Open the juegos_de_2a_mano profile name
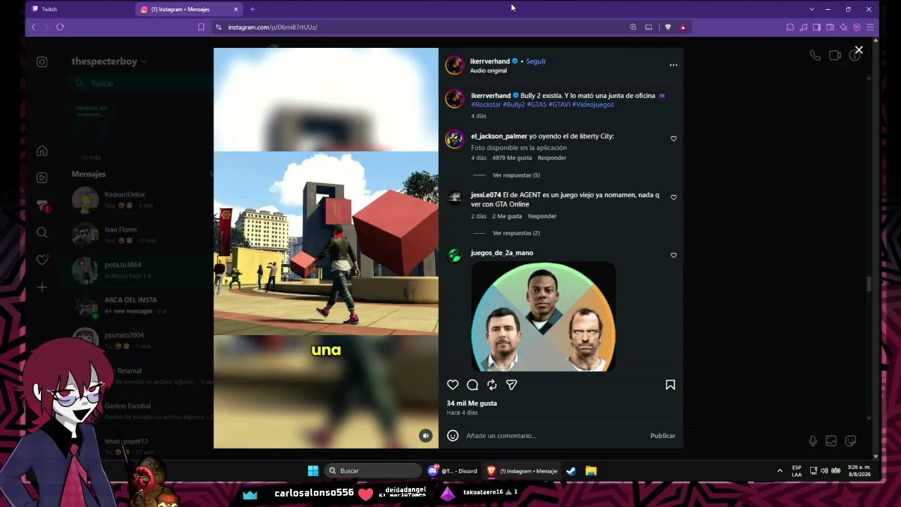Image resolution: width=901 pixels, height=507 pixels. [502, 253]
